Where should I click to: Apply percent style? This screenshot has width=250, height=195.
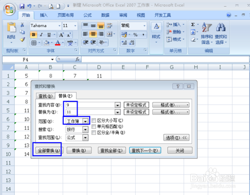135,35
